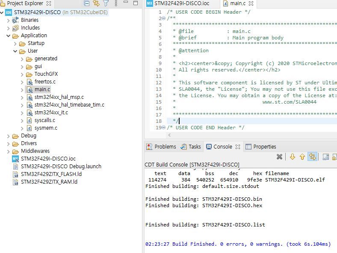Image resolution: width=337 pixels, height=253 pixels.
Task: Click the console pin/display selector icon
Action: tap(326, 157)
